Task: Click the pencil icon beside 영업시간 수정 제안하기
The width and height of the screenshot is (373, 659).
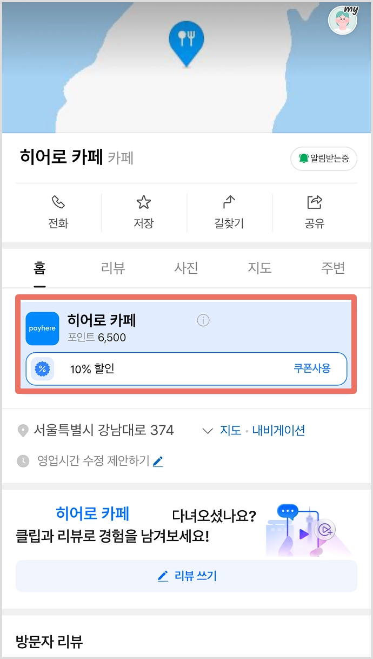Action: [158, 461]
